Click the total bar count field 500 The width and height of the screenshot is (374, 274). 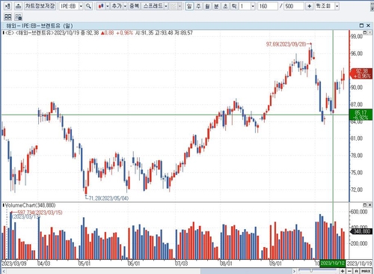click(x=294, y=6)
